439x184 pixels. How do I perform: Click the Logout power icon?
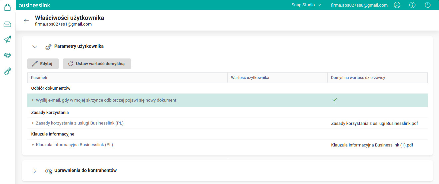click(x=428, y=5)
